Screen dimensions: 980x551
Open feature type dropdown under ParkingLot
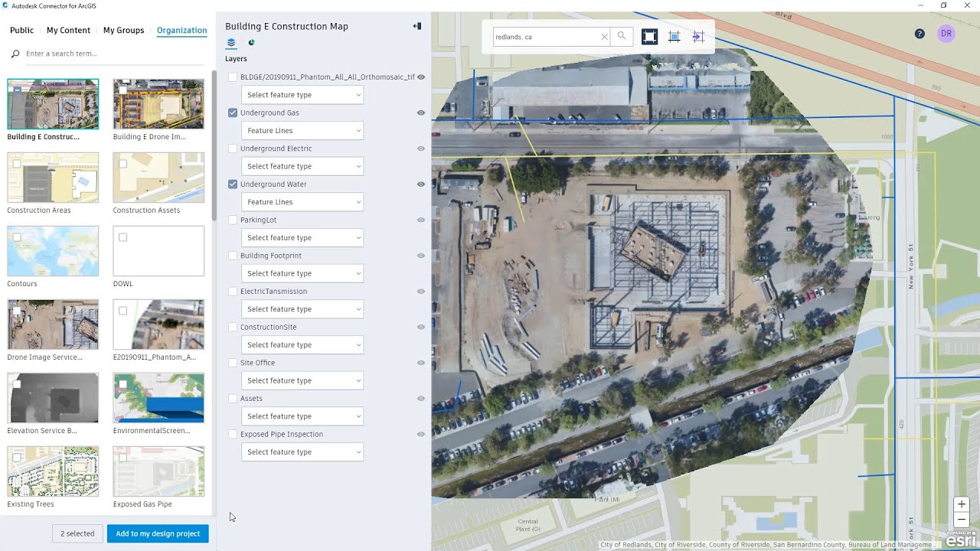(x=302, y=238)
